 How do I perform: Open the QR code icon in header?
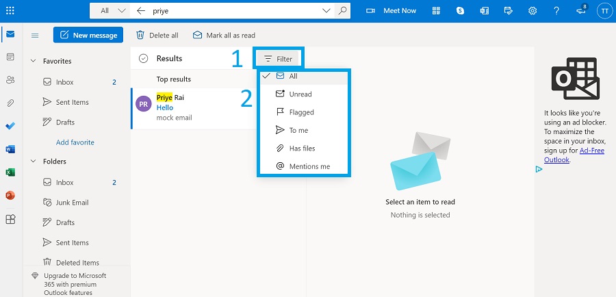(x=436, y=11)
